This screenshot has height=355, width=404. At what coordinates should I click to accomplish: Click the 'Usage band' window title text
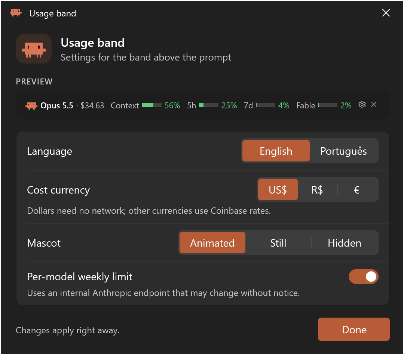click(x=53, y=13)
